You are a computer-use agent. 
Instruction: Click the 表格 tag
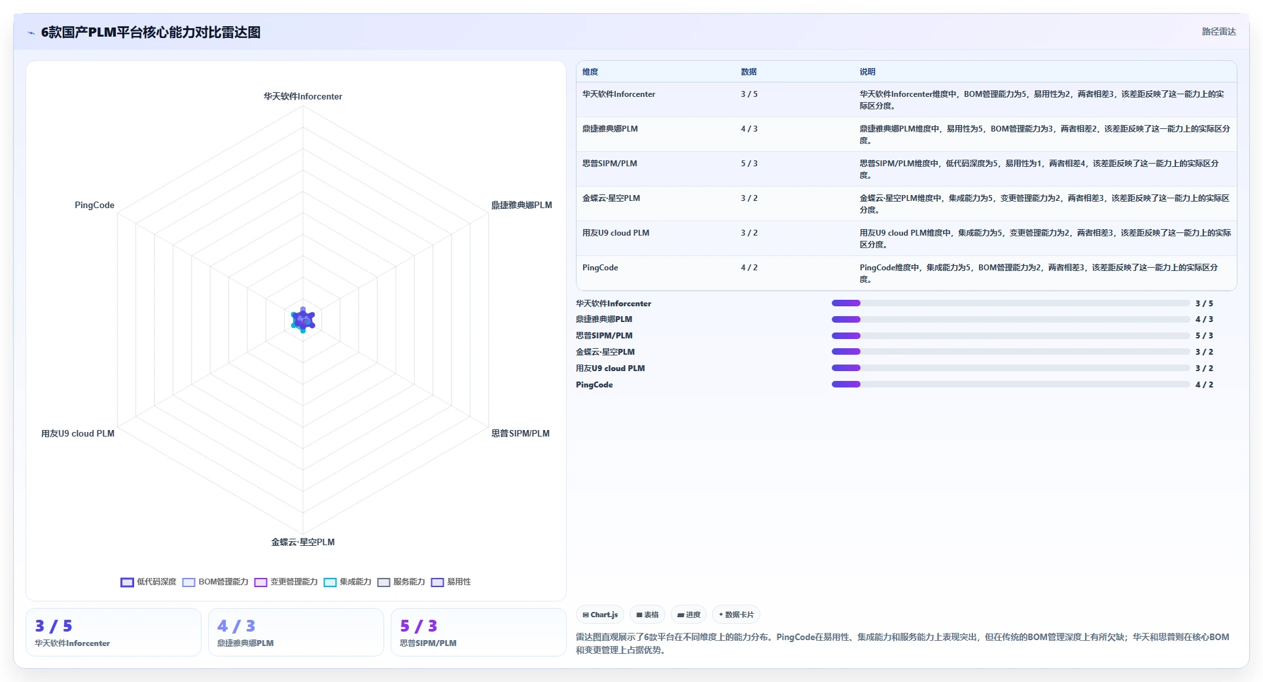point(647,615)
